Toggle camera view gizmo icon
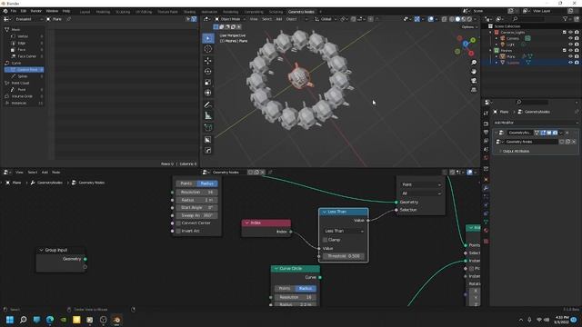This screenshot has height=327, width=582. (x=474, y=81)
